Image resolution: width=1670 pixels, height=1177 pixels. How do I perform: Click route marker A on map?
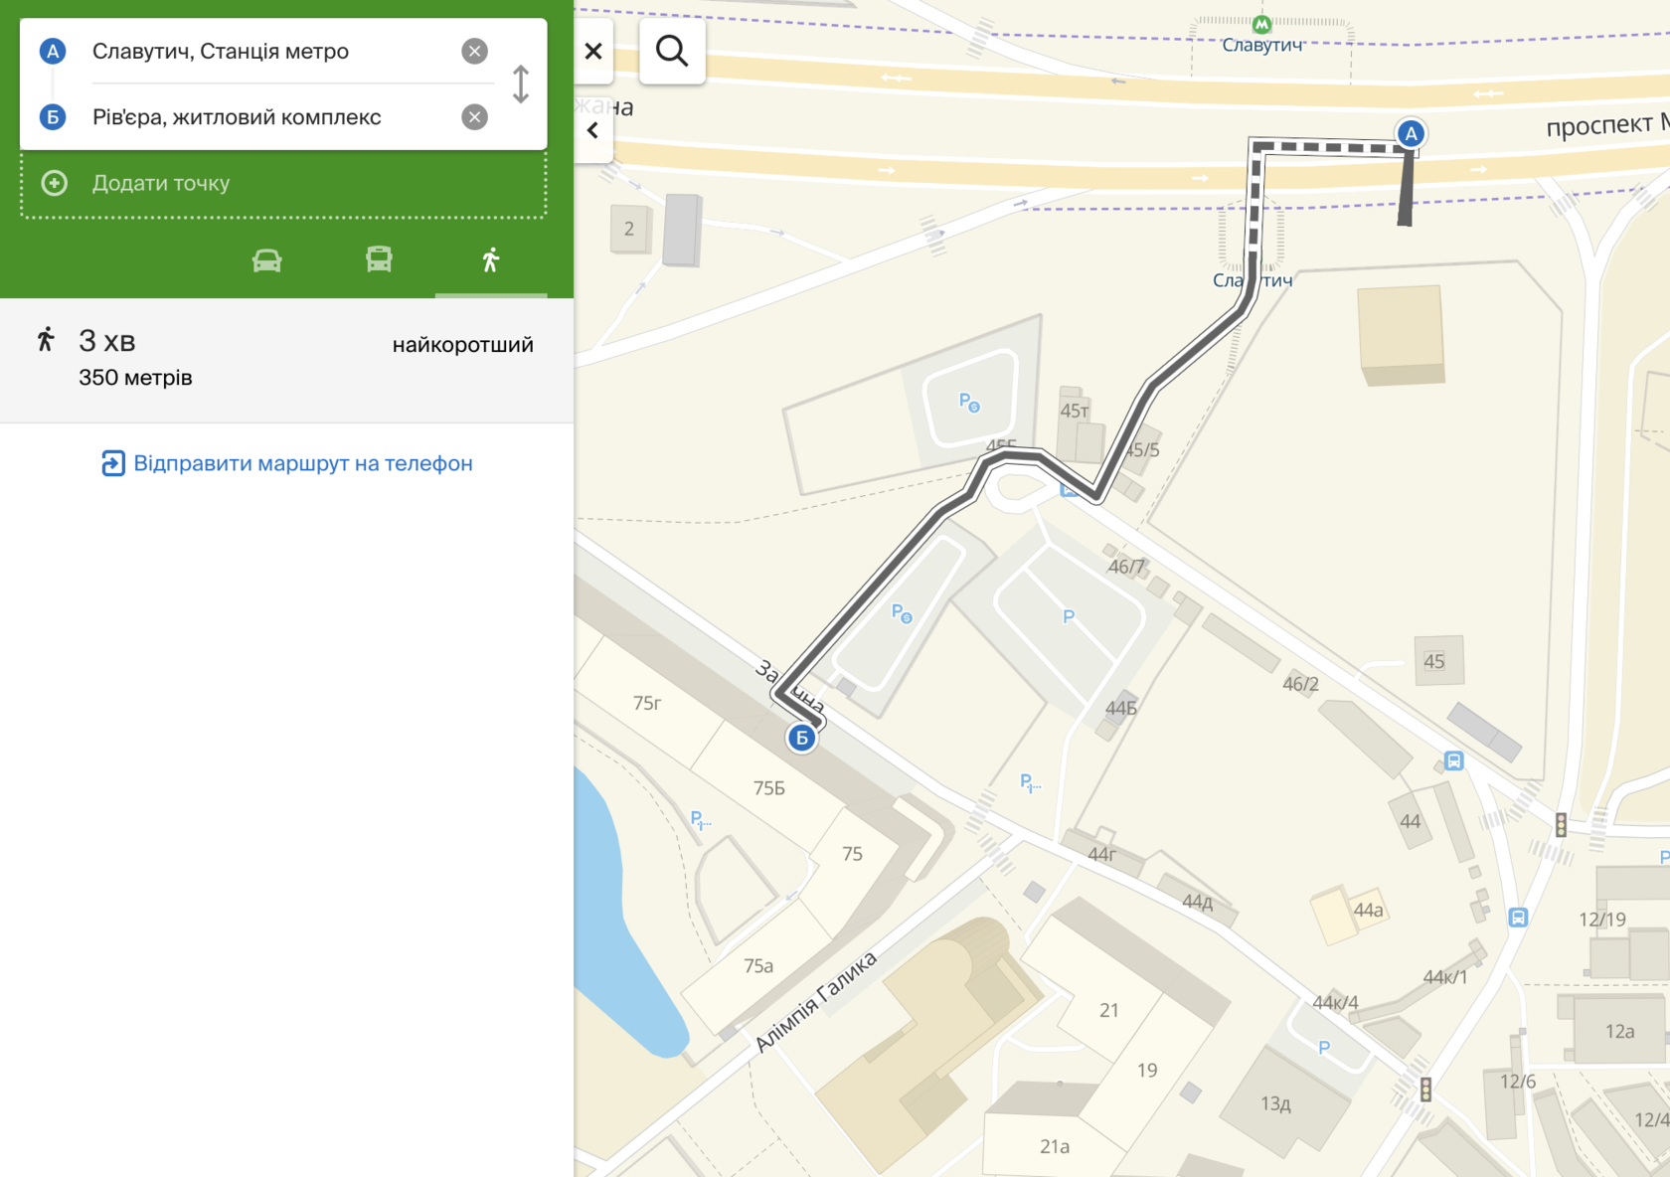click(x=1410, y=133)
